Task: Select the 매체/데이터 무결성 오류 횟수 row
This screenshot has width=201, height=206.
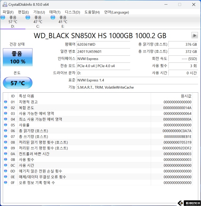Action: [98, 177]
